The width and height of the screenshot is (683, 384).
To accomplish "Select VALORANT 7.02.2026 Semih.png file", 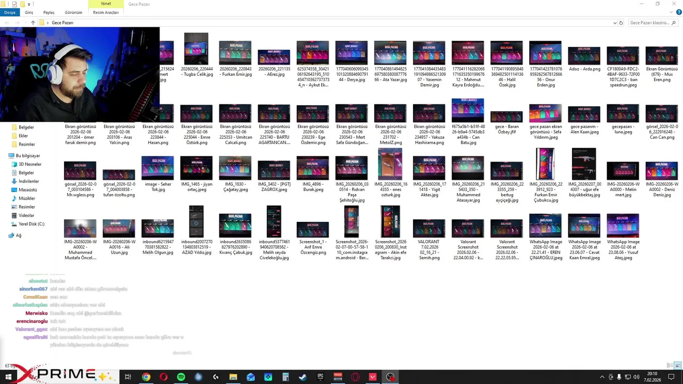I will click(429, 240).
